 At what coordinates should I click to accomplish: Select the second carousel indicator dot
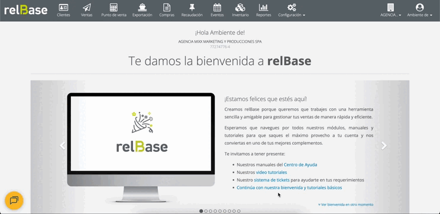coord(206,211)
